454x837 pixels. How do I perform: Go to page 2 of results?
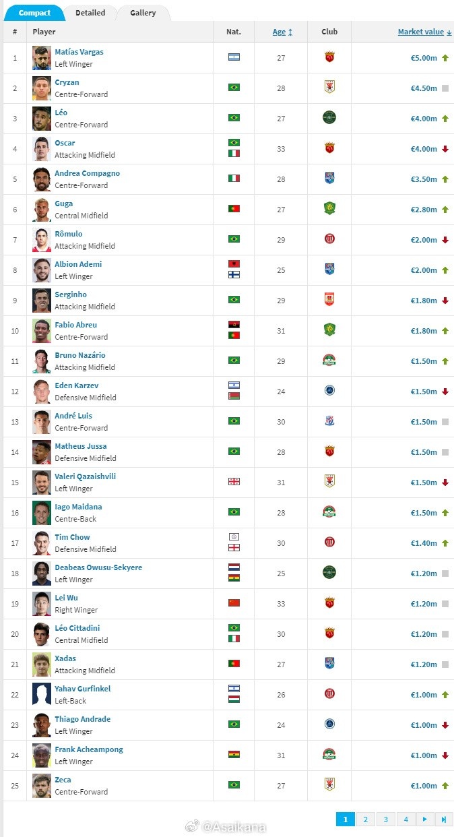pyautogui.click(x=365, y=819)
